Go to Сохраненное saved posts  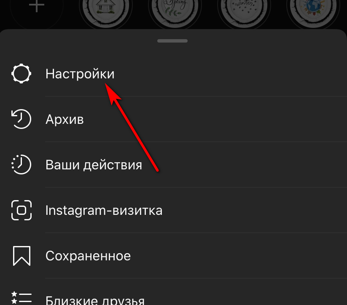coord(88,256)
